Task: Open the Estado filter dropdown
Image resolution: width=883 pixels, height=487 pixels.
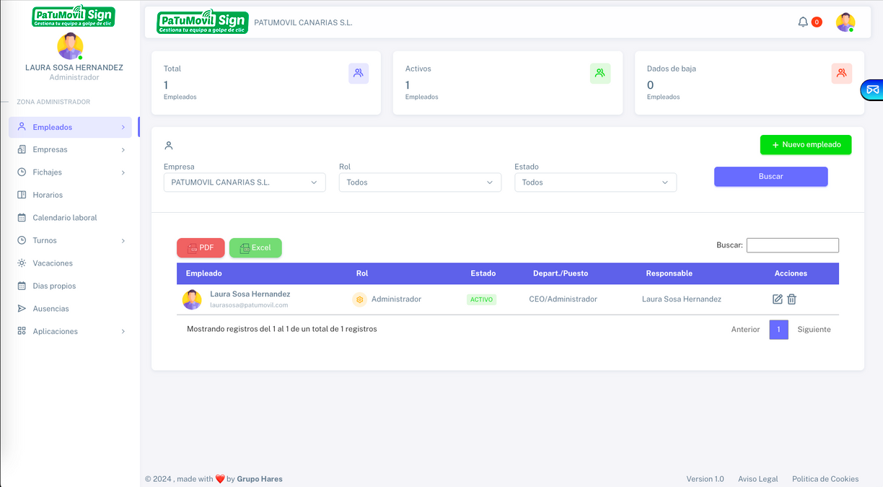Action: coord(595,183)
